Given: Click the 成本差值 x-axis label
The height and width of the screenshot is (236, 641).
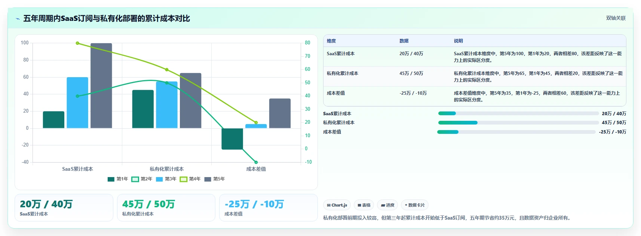Looking at the screenshot, I should tap(256, 169).
